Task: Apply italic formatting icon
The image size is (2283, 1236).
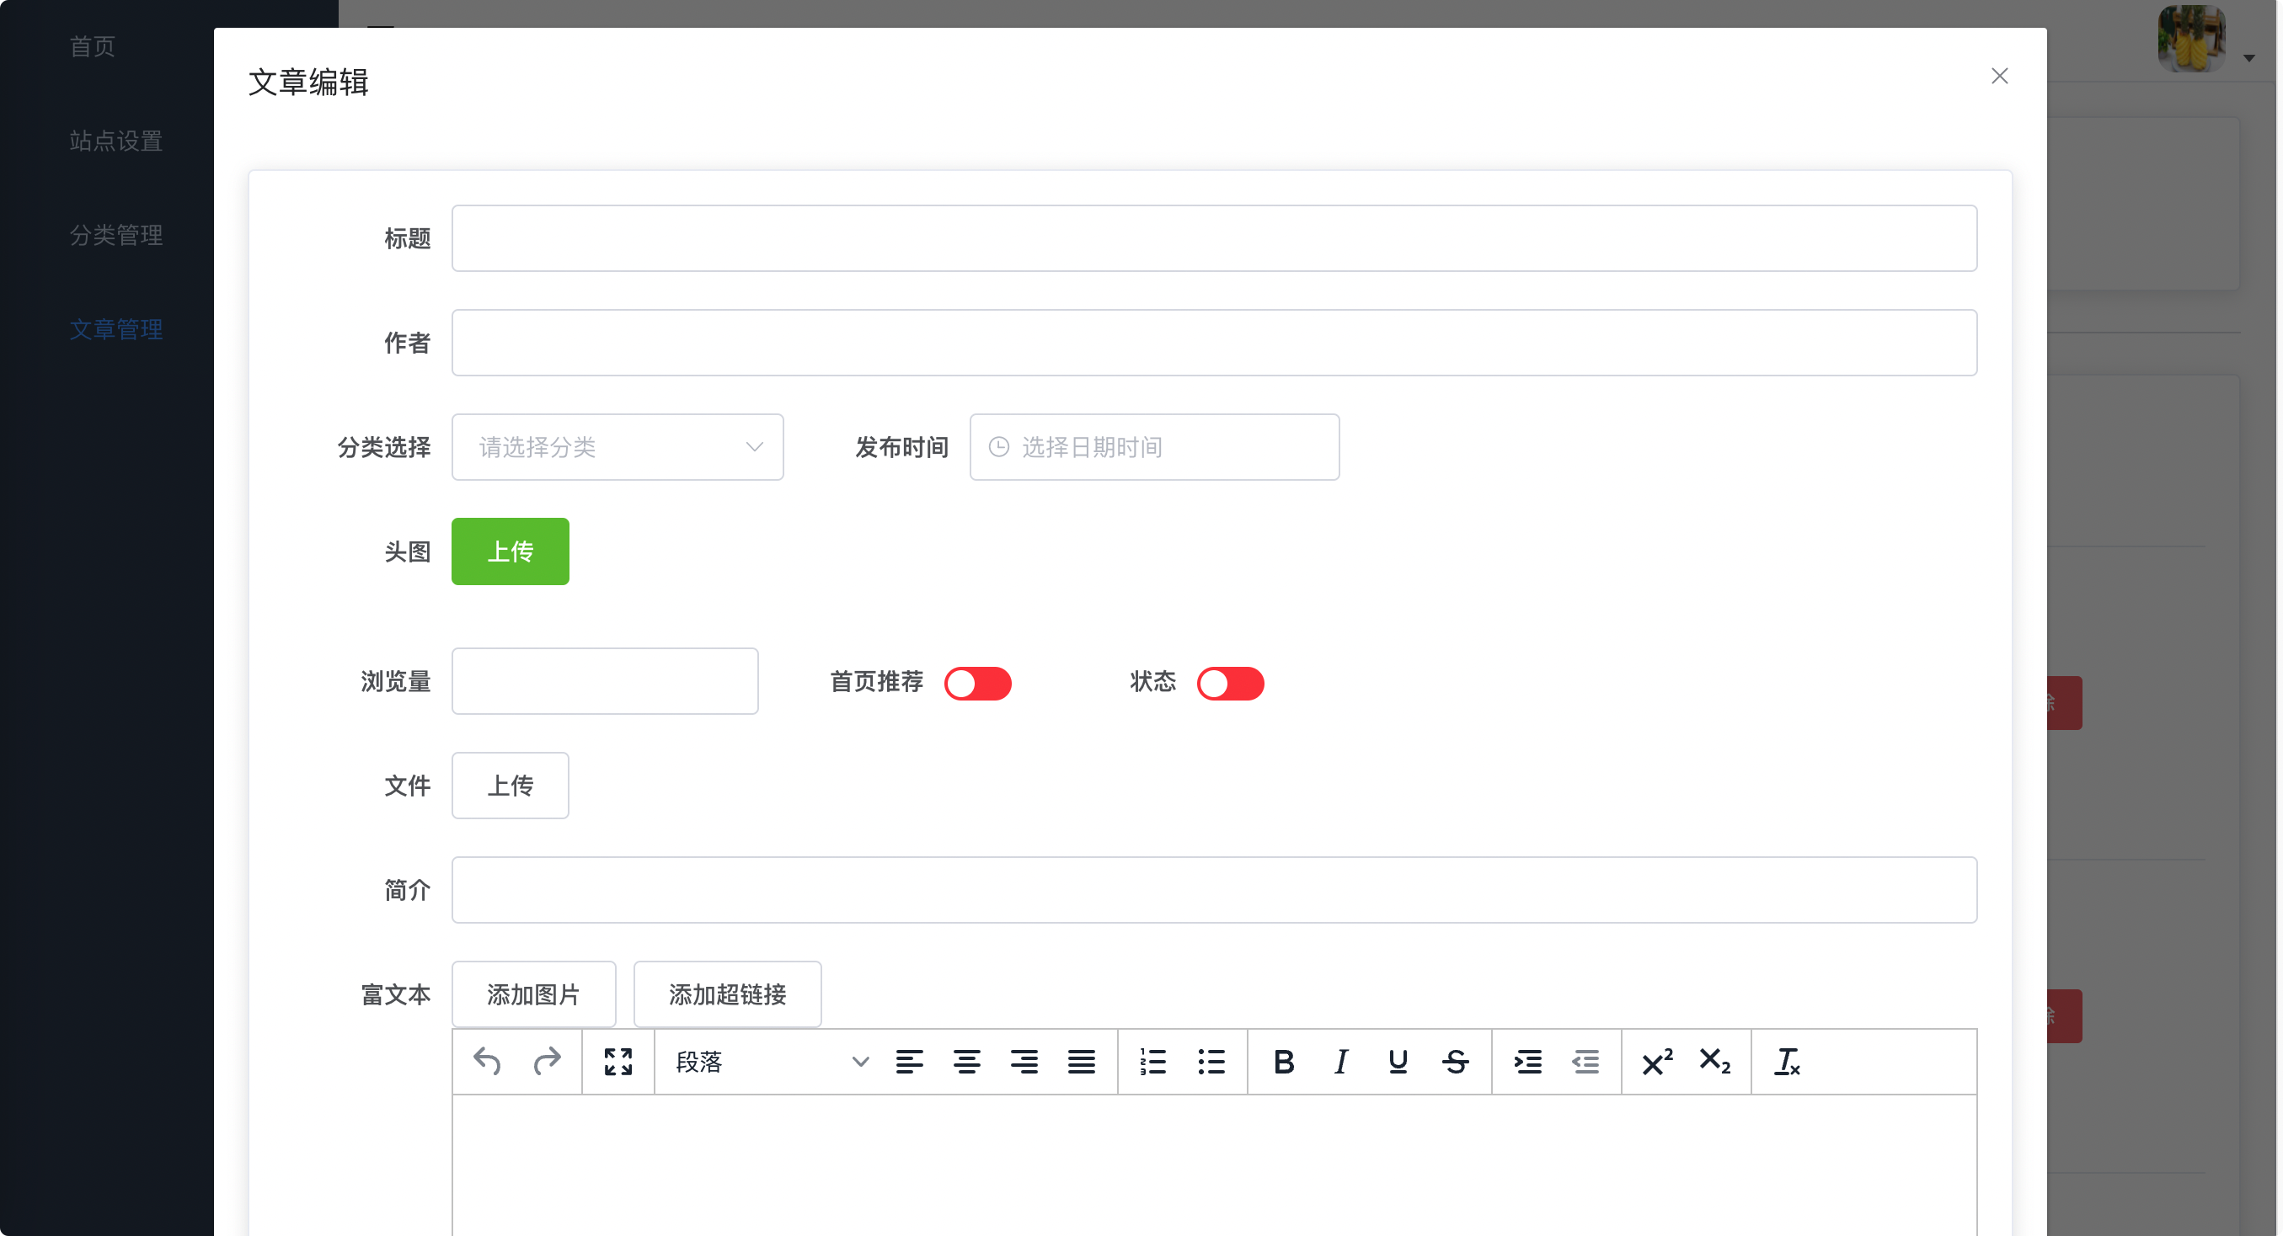Action: (1341, 1061)
